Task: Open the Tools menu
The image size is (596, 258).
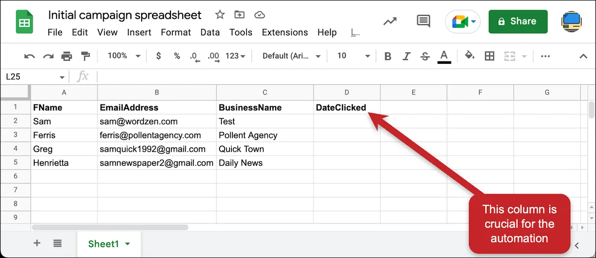Action: 241,32
